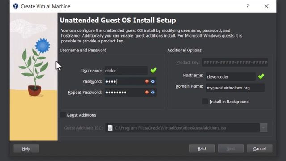Show the Password field contents
Viewport: 286px width, 161px height.
[153, 81]
